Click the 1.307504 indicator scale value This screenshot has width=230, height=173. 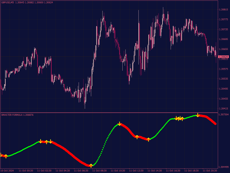pyautogui.click(x=224, y=115)
